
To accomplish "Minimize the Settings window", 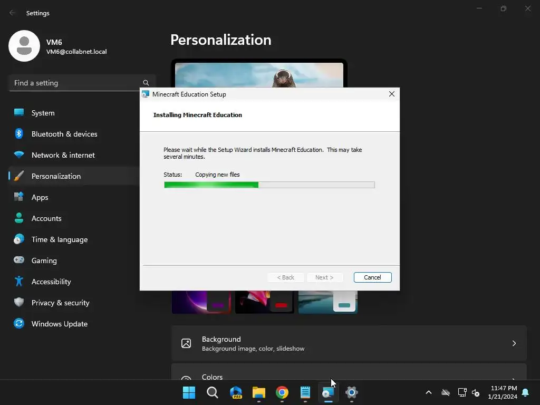I will (479, 8).
